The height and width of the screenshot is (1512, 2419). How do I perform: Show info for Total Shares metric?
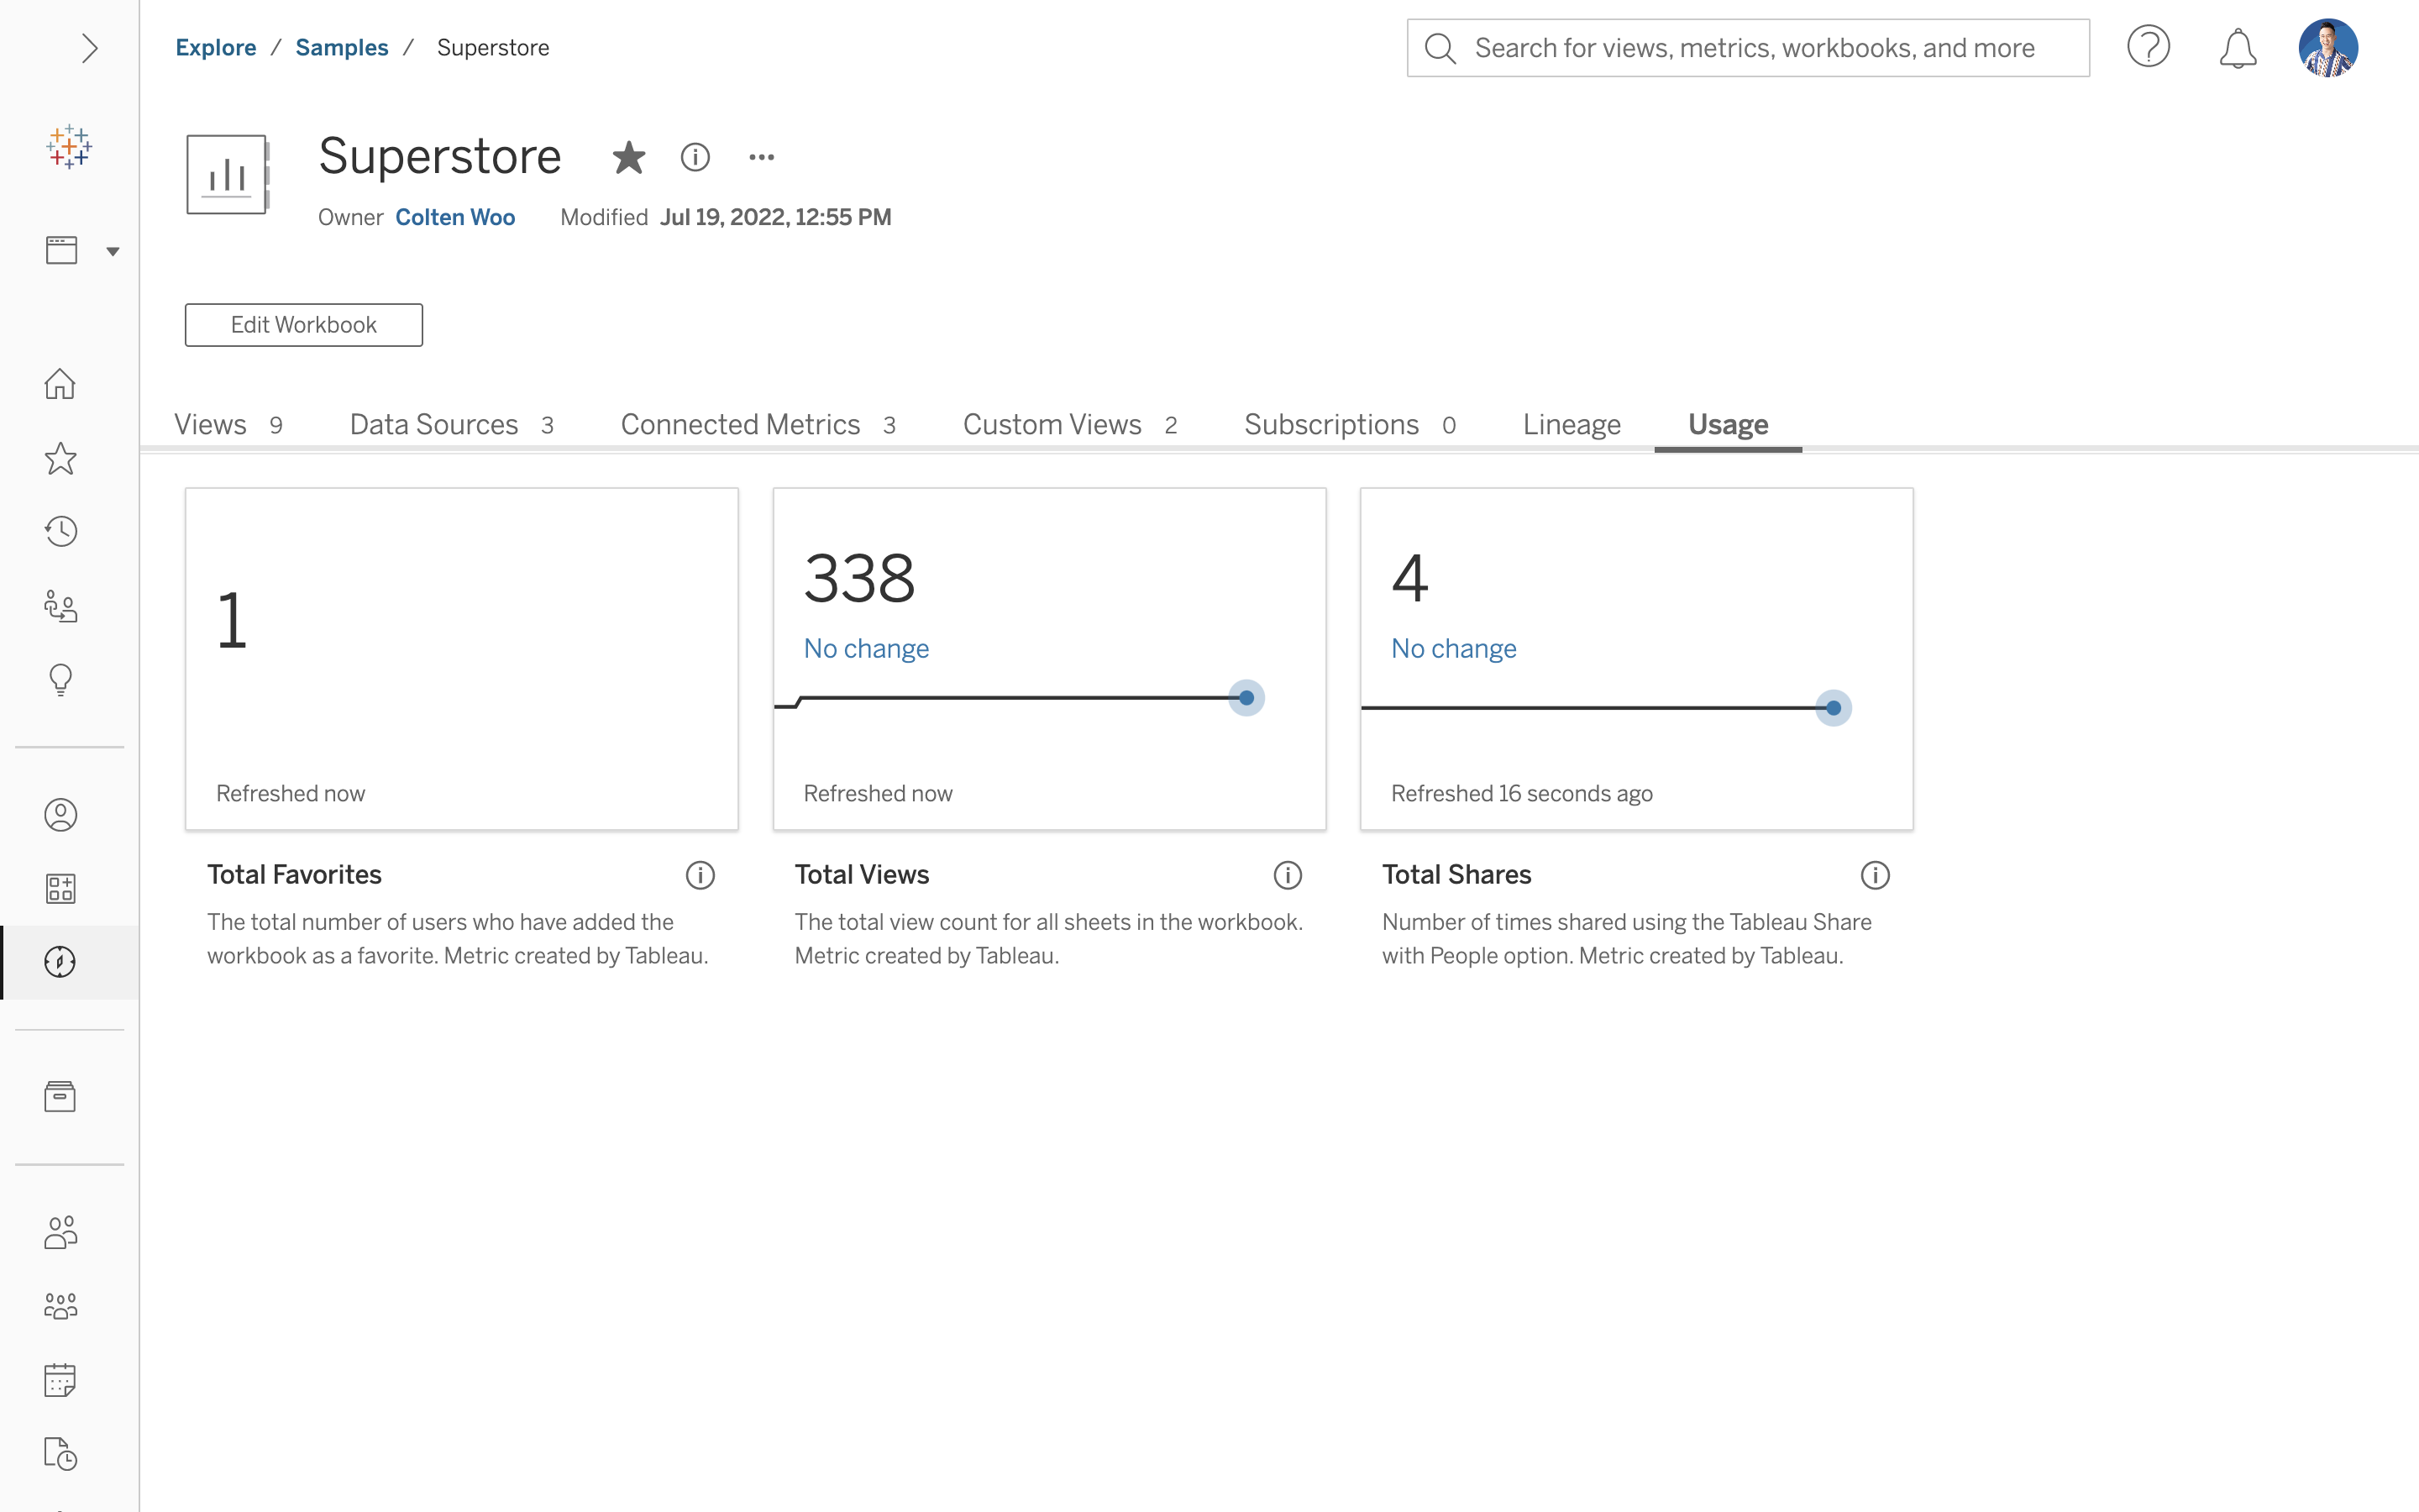[1876, 875]
